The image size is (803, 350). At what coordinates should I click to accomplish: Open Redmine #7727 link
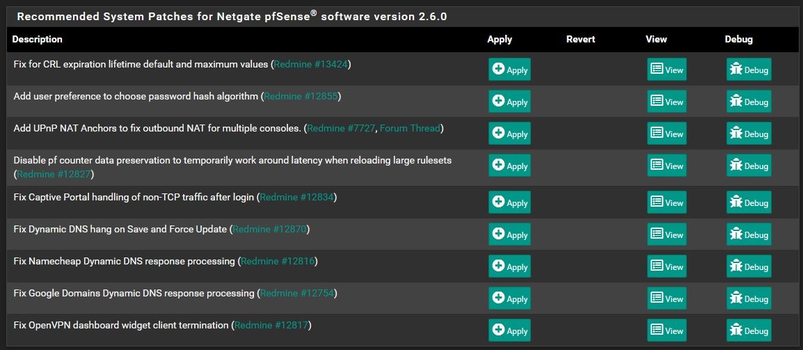pos(341,128)
